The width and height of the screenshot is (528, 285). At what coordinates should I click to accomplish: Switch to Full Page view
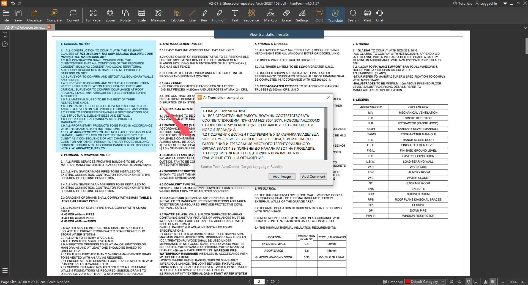[x=93, y=16]
